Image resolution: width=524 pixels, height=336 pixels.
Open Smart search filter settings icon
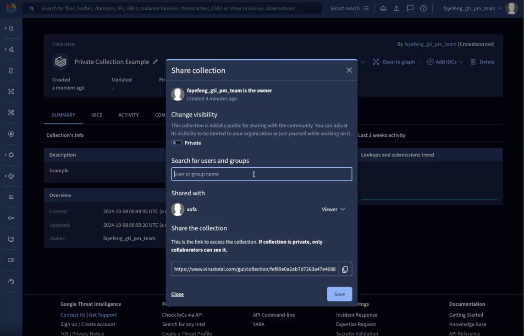(366, 8)
